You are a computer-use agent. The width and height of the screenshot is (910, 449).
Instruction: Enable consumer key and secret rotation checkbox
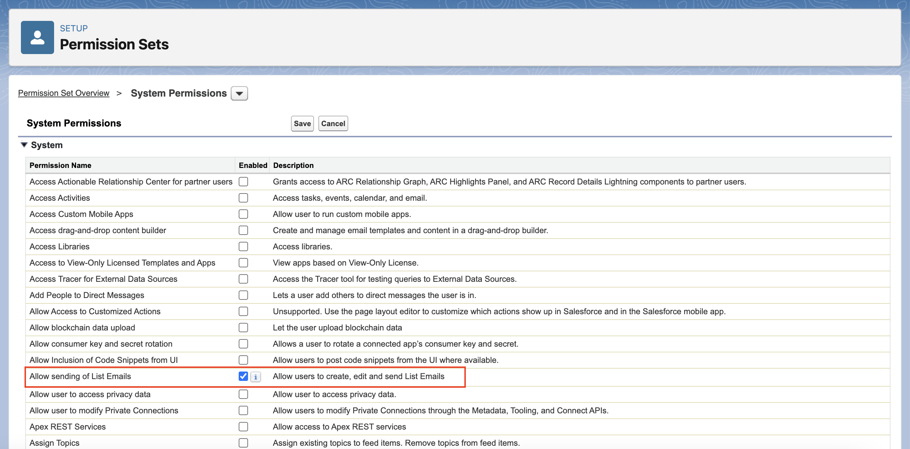243,344
